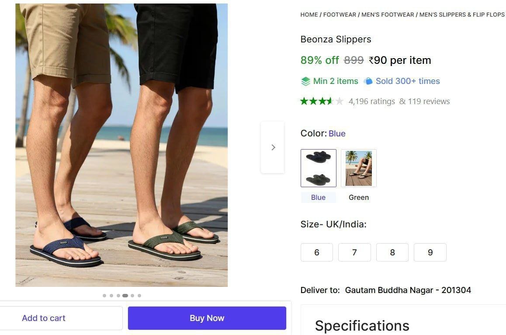
Task: Select the Blue slippers color thumbnail
Action: click(318, 168)
